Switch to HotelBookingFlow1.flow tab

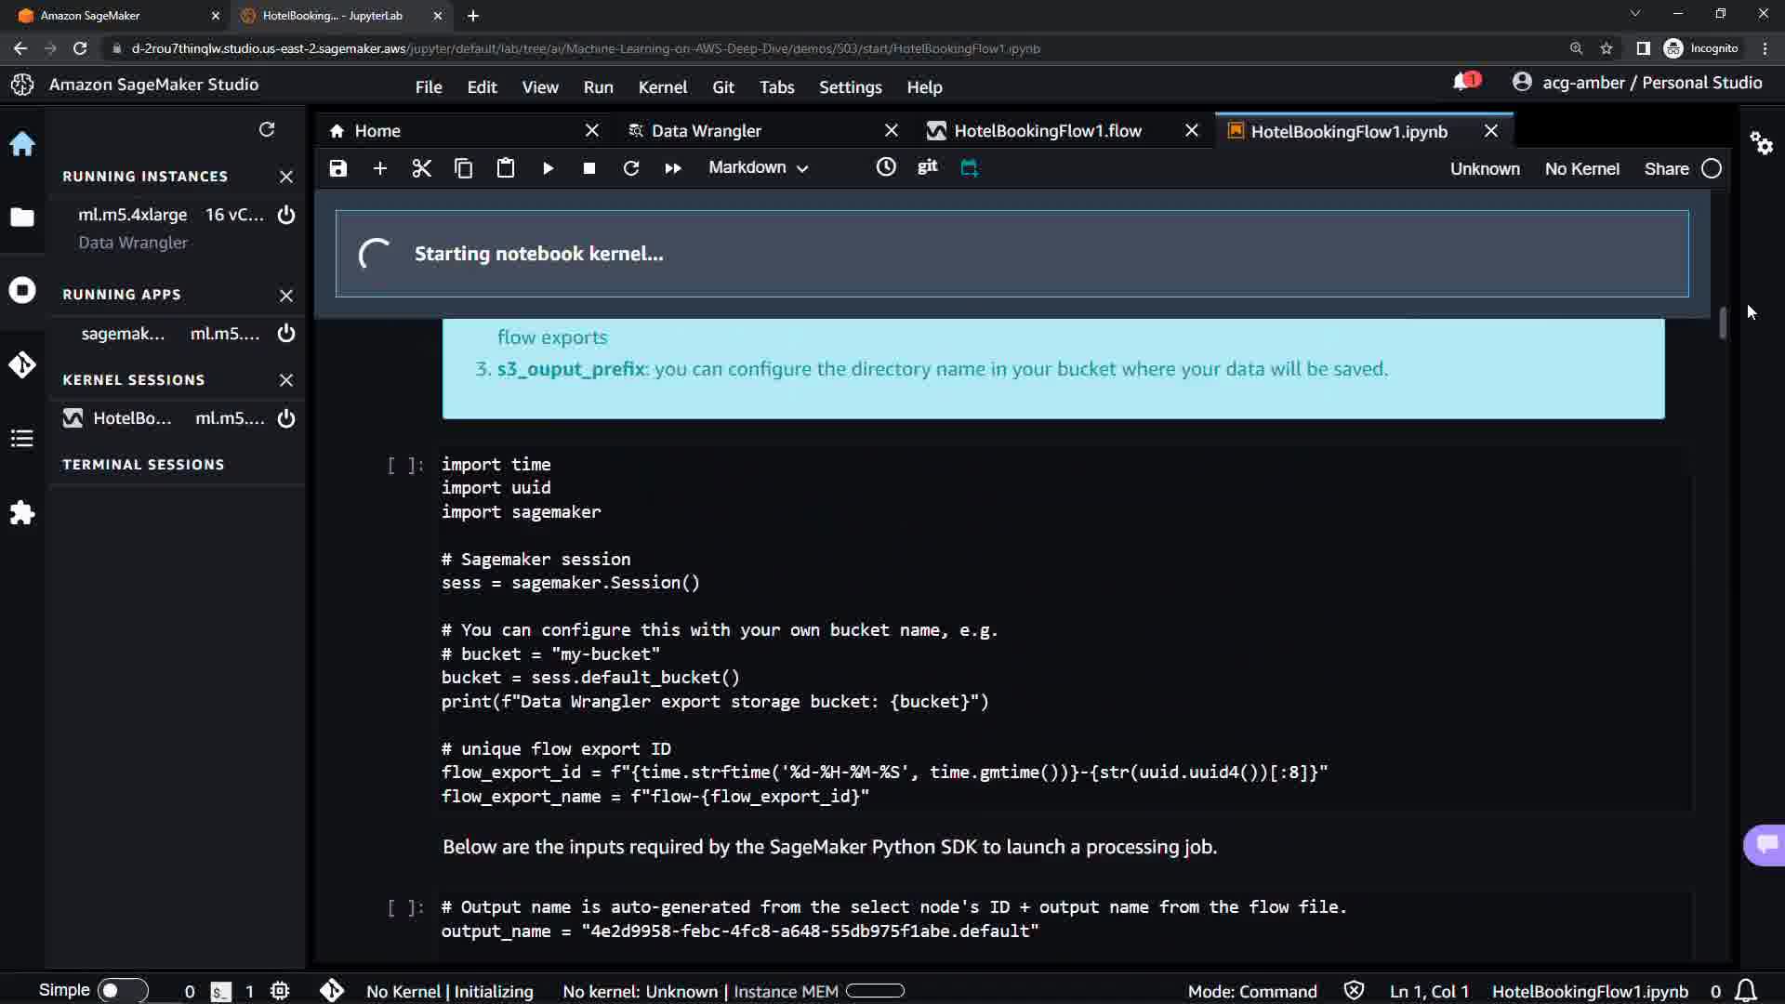(1047, 131)
